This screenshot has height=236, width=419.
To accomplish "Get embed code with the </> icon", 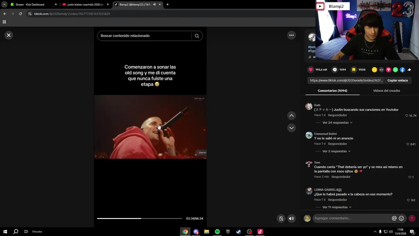I will tap(381, 69).
